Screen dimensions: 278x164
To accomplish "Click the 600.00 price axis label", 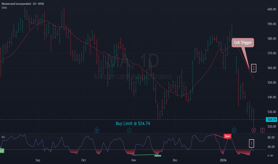I will pyautogui.click(x=272, y=9).
